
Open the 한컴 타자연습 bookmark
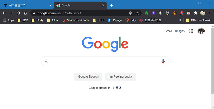click(x=150, y=20)
